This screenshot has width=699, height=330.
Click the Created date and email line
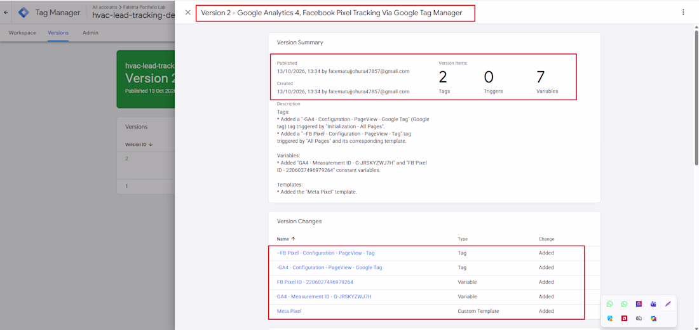pos(343,91)
